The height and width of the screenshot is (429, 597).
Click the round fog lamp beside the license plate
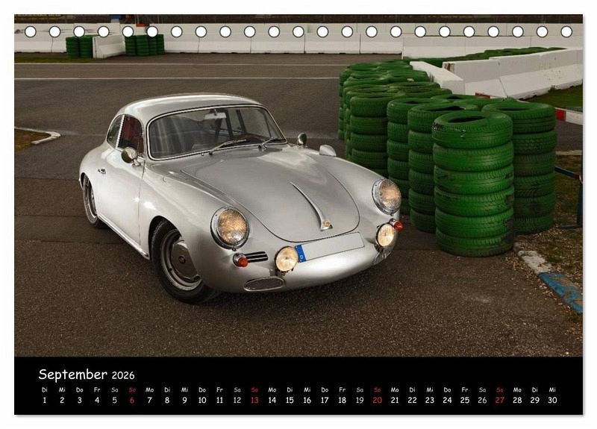pyautogui.click(x=287, y=259)
